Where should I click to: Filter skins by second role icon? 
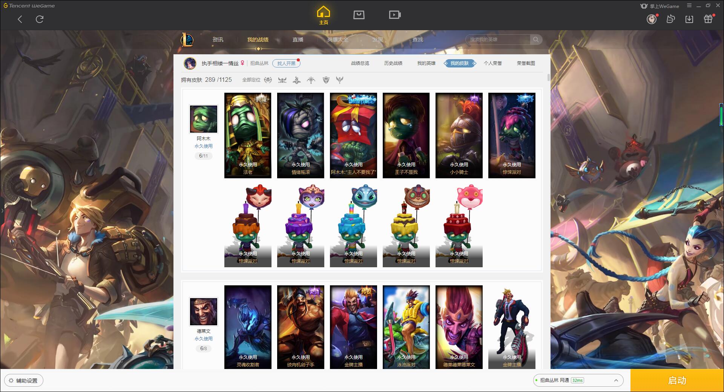[x=282, y=80]
